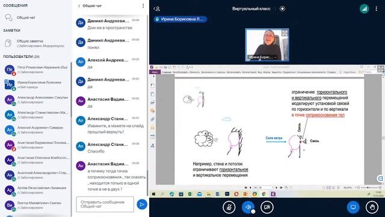
Task: Open Photoshop icon on shared taskbar
Action: pos(227,194)
